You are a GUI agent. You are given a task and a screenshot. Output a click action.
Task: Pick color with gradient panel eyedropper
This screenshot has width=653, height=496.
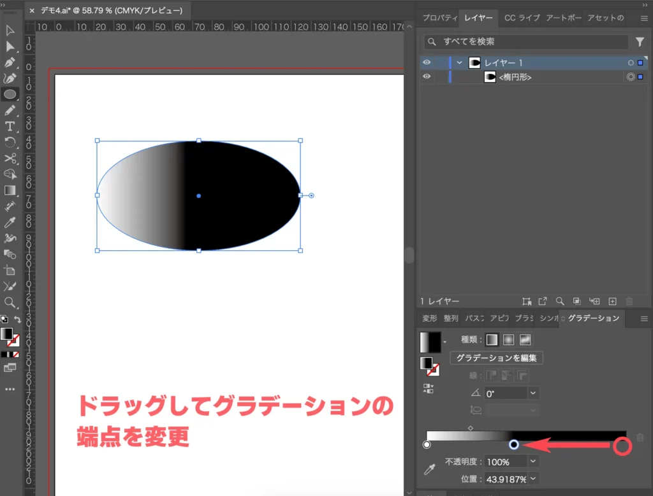(429, 470)
